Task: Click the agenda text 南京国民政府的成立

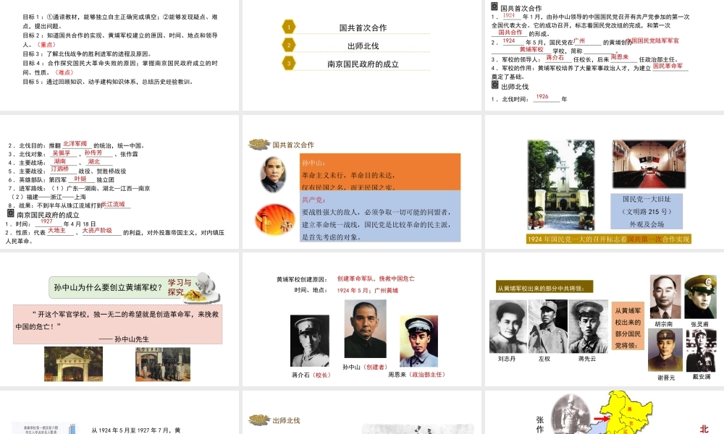Action: click(363, 64)
